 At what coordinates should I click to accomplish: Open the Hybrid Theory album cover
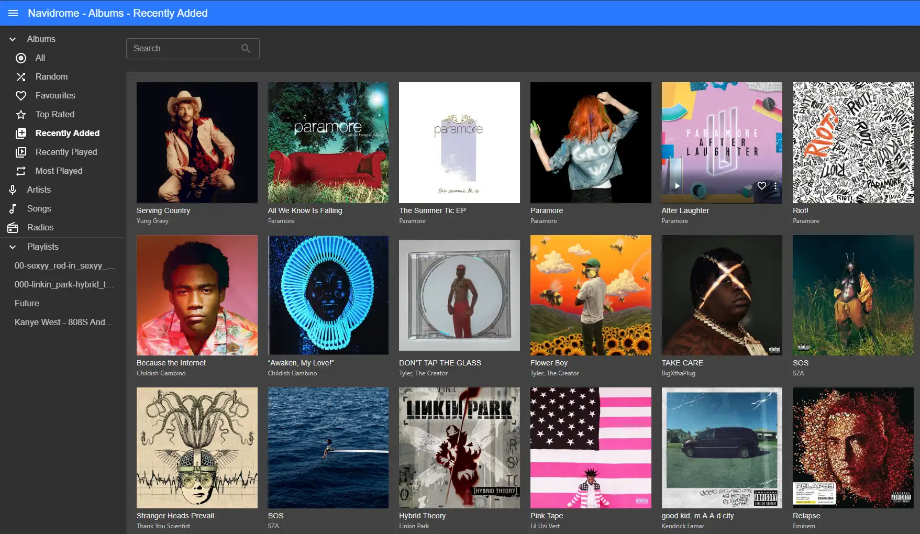tap(459, 448)
